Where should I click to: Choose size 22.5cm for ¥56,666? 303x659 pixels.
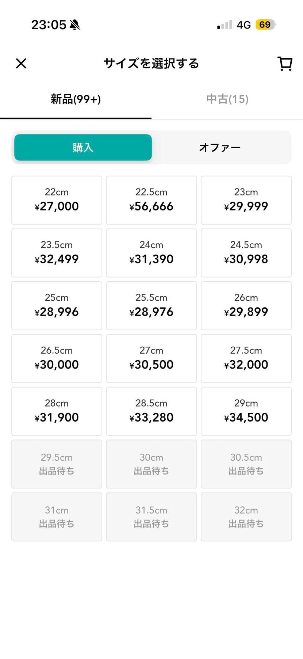click(x=151, y=200)
